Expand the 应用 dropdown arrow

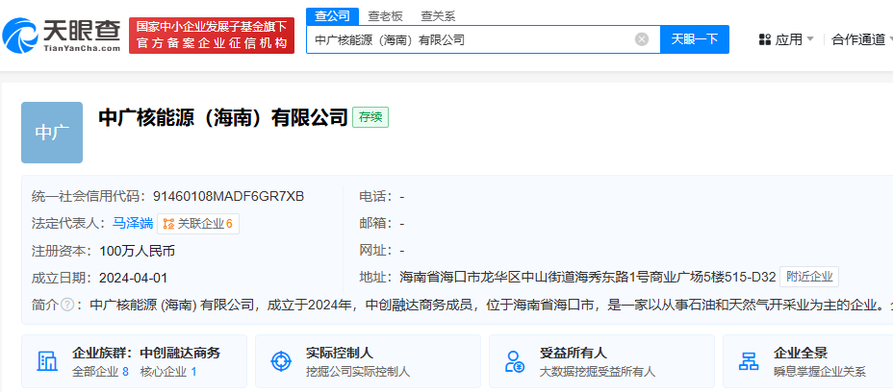tap(810, 39)
